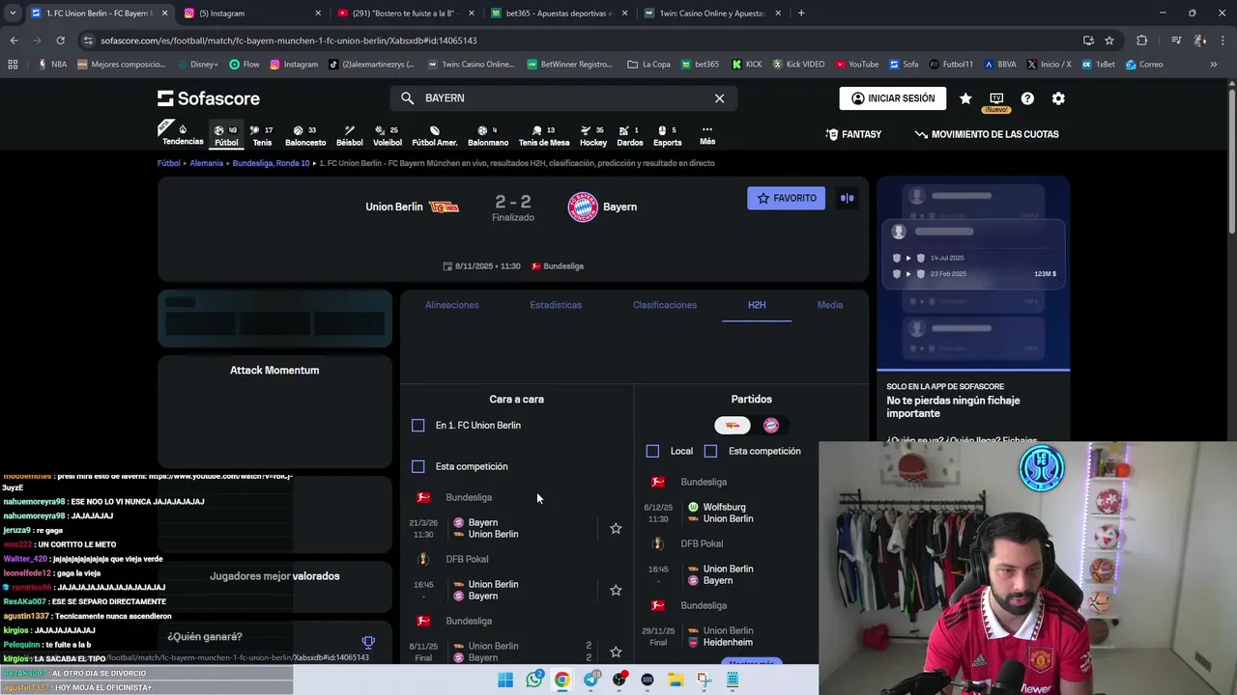Select the Baloncesto sport icon

coord(305,135)
